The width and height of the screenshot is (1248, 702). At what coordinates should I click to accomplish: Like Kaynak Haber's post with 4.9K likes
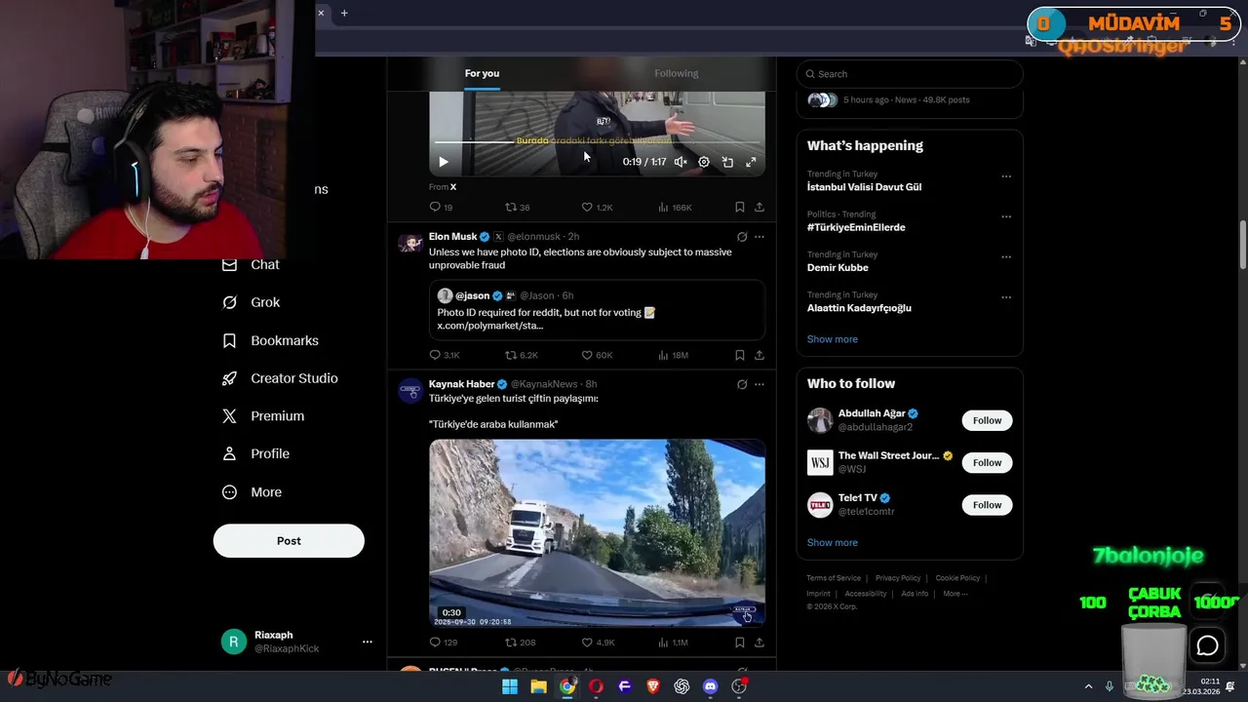(x=598, y=643)
